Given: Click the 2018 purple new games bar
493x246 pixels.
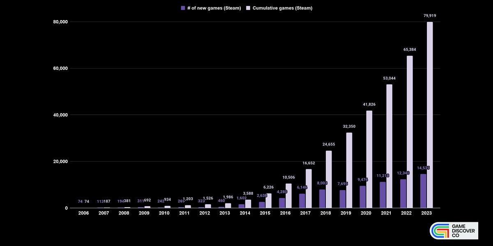Looking at the screenshot, I should click(322, 198).
